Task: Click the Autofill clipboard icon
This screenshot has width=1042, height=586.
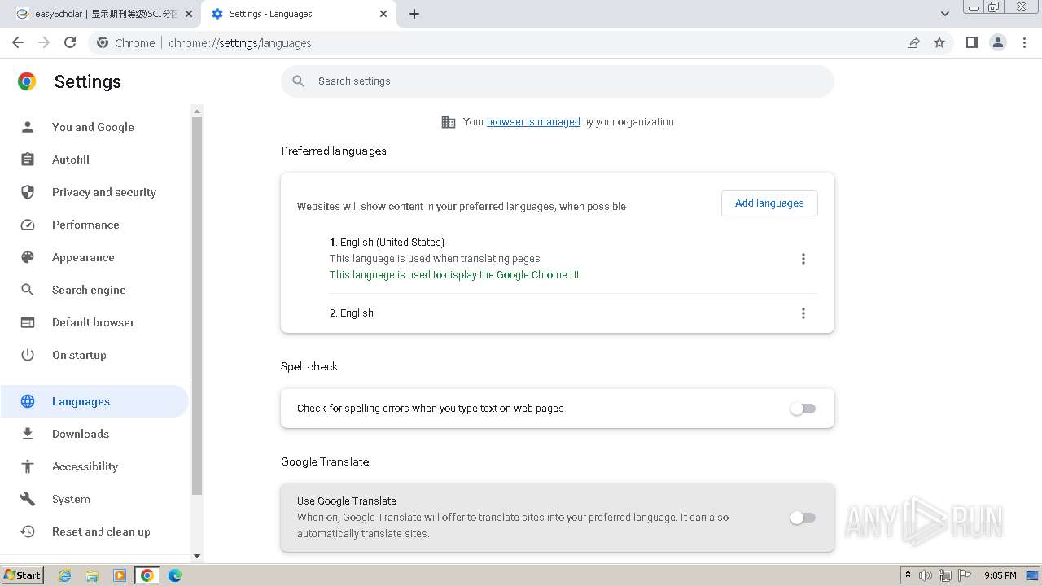Action: pos(28,160)
